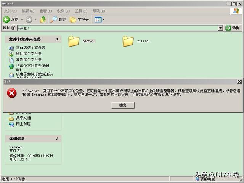The image size is (244, 183).
Task: Open the 帮助(H) menu
Action: [x=99, y=11]
